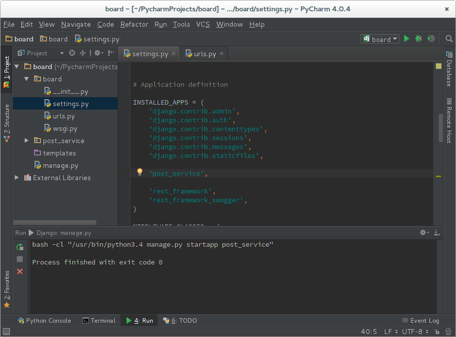Open the VCS menu
456x337 pixels.
tap(203, 24)
